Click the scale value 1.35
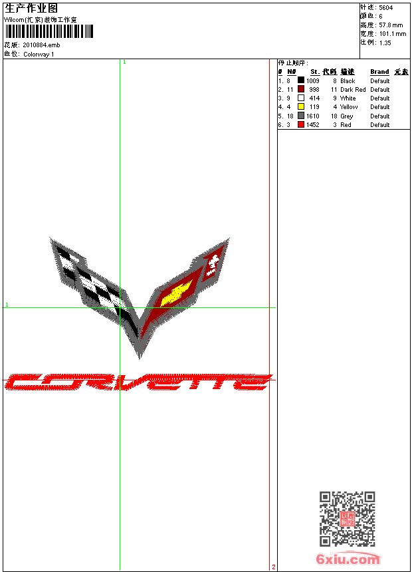The width and height of the screenshot is (412, 572). coord(385,43)
